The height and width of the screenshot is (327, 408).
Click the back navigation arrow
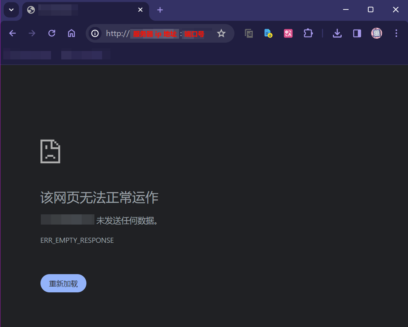tap(12, 34)
